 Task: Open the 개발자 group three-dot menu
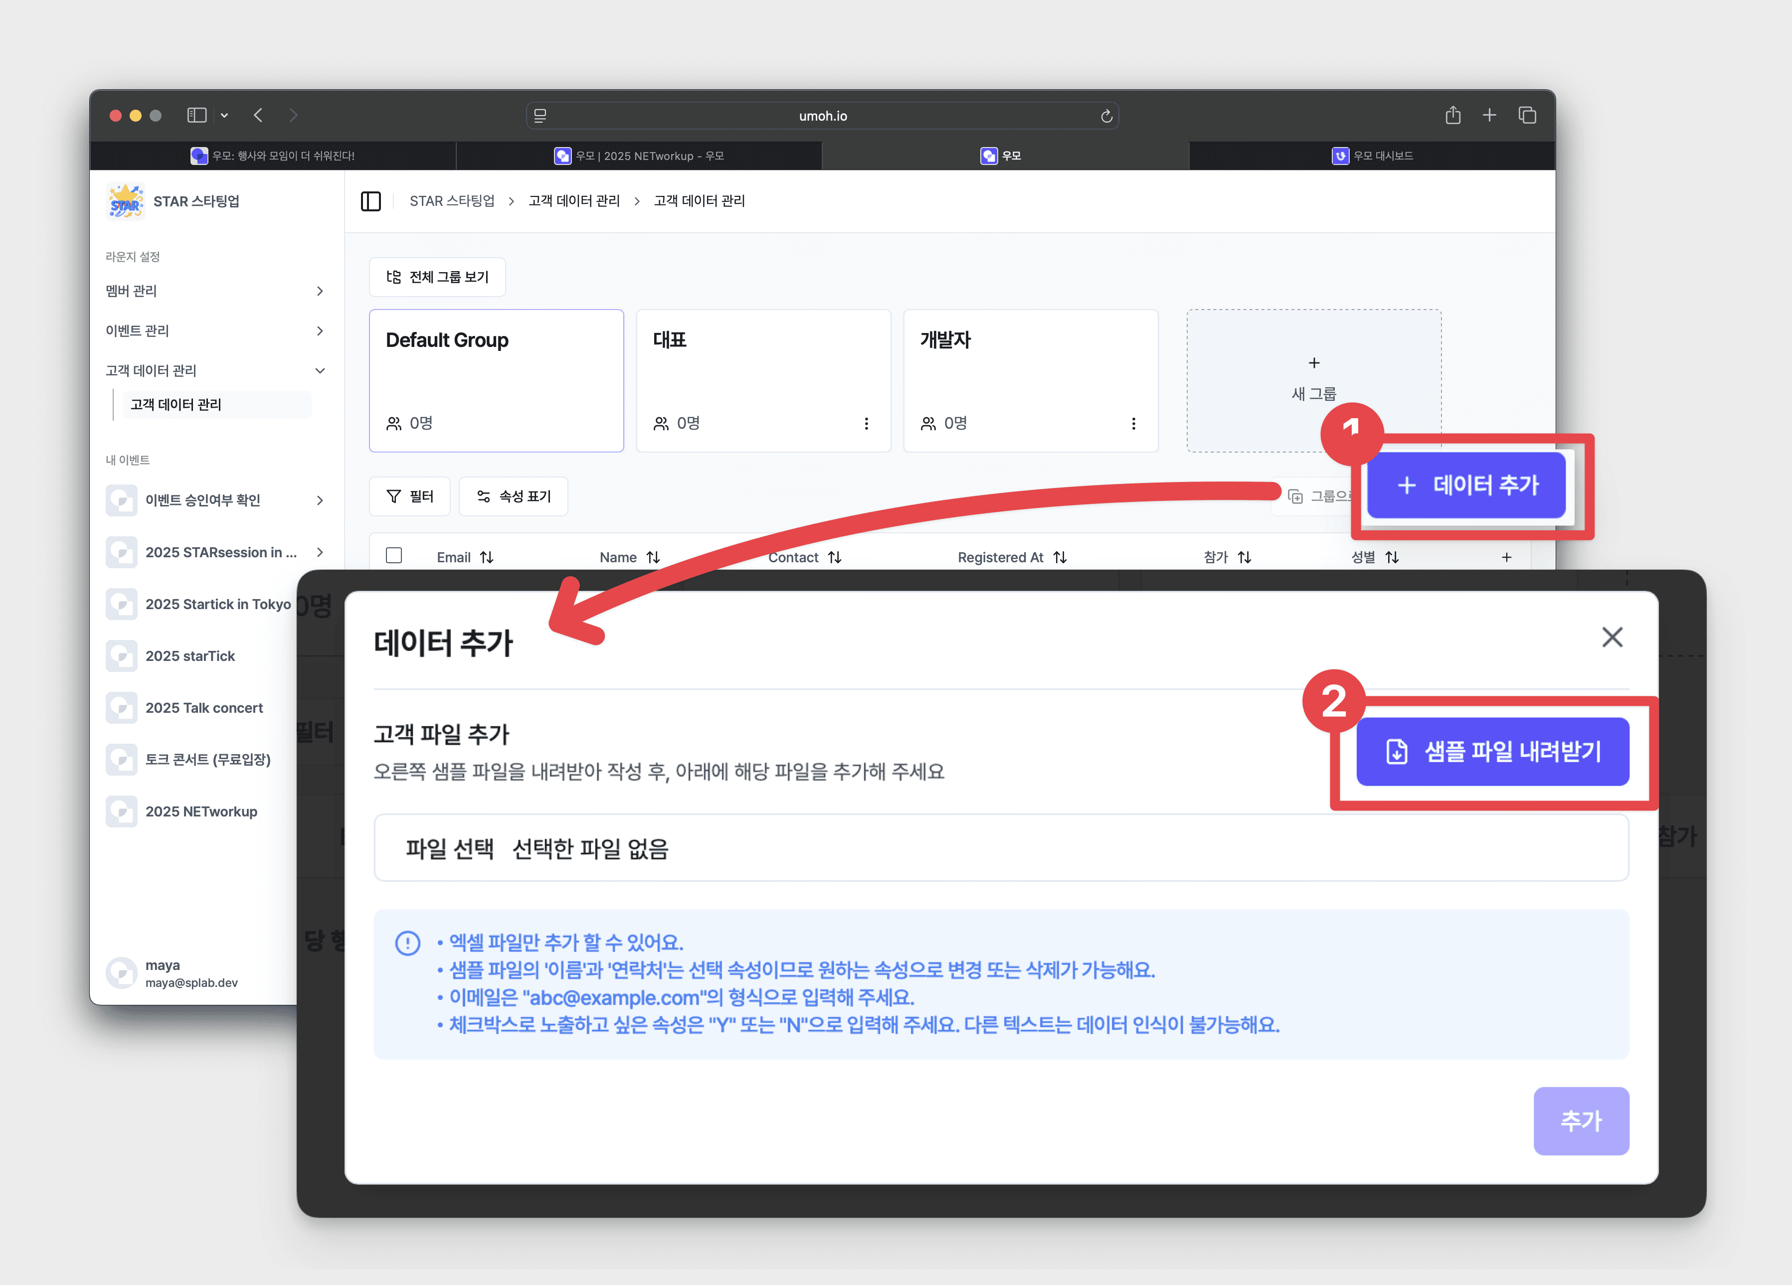point(1133,423)
